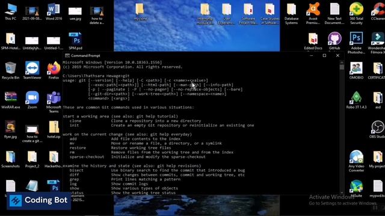Minimize the Command Prompt window

coord(312,56)
